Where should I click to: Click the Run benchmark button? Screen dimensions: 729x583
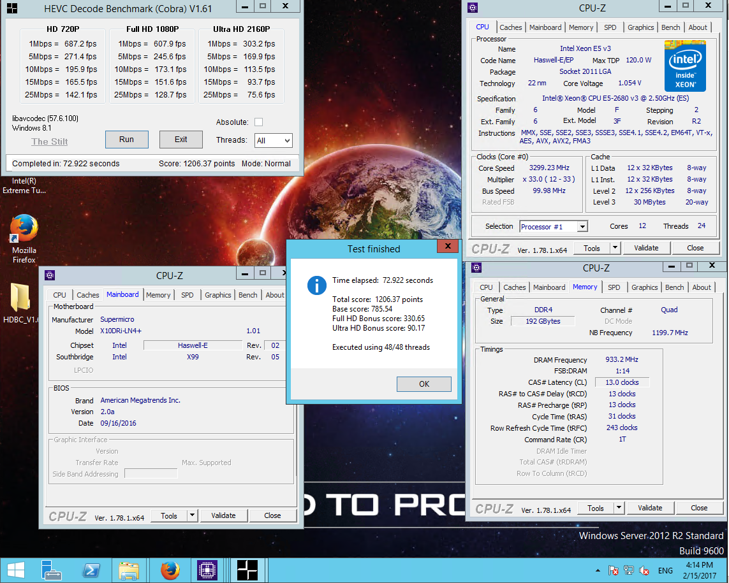pos(126,140)
